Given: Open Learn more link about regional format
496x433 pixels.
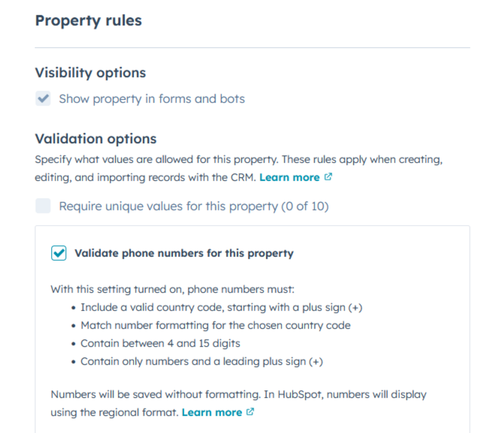Looking at the screenshot, I should tap(212, 412).
